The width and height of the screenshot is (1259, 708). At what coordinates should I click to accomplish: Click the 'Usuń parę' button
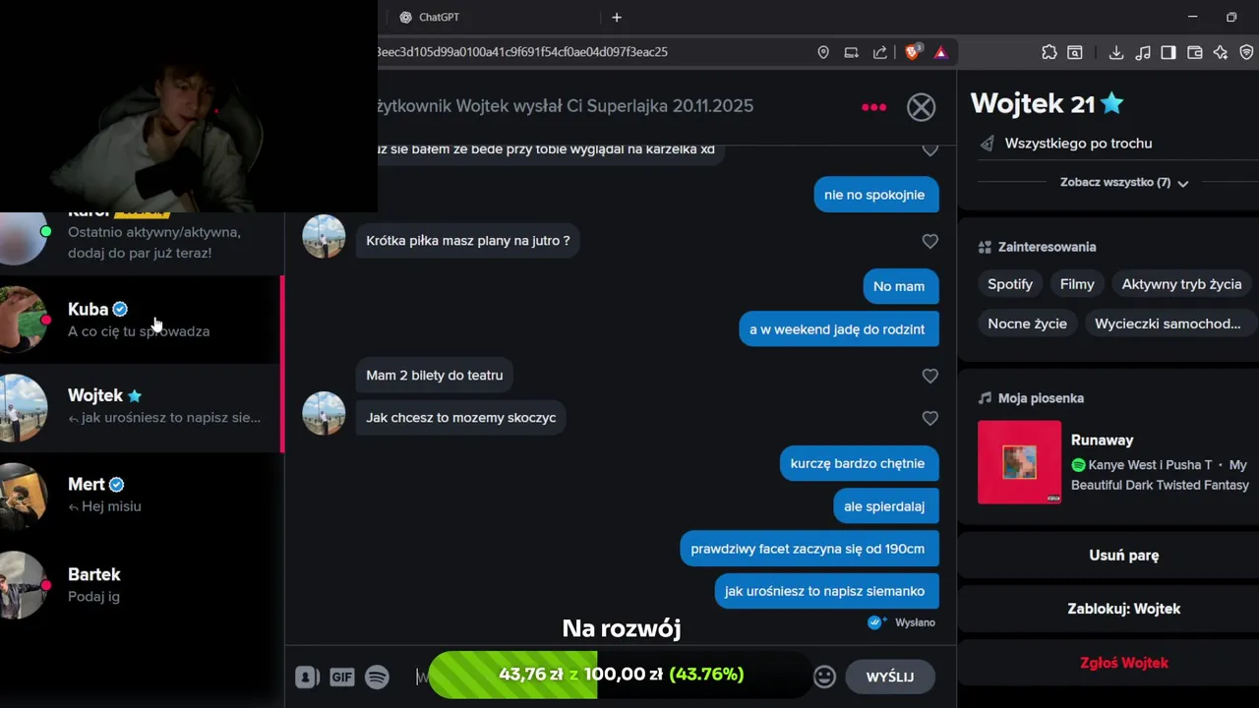(x=1123, y=556)
